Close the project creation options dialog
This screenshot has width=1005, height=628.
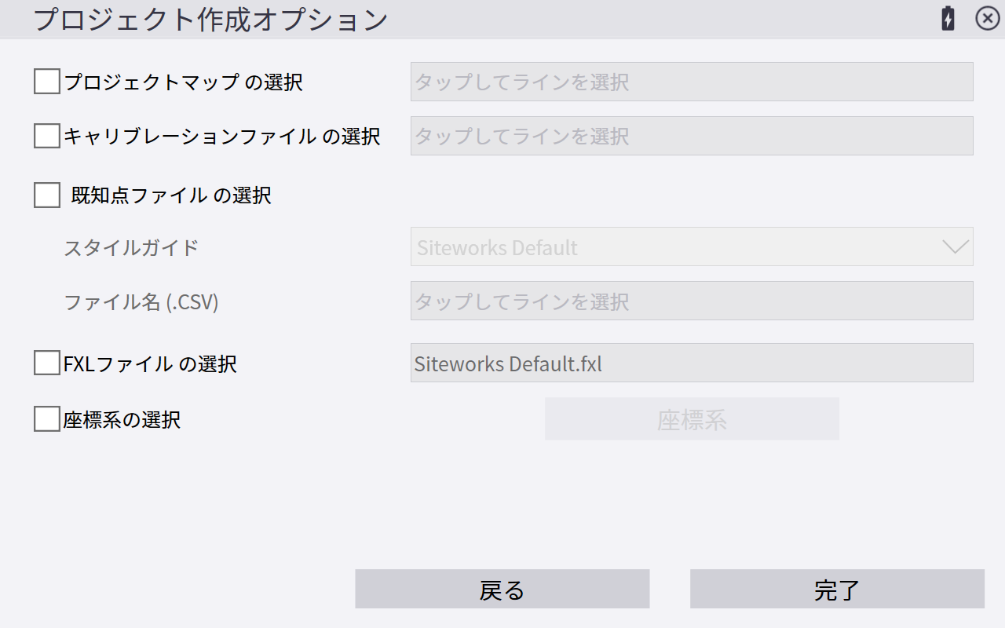pyautogui.click(x=987, y=19)
